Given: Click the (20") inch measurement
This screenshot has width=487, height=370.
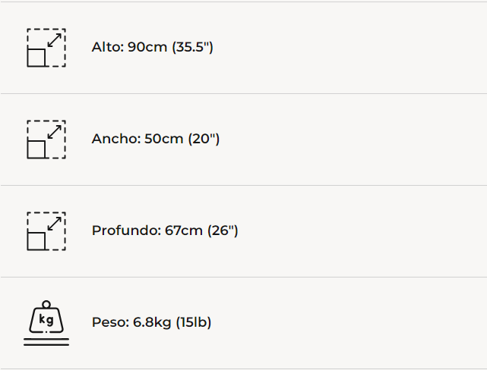Looking at the screenshot, I should coord(204,139).
